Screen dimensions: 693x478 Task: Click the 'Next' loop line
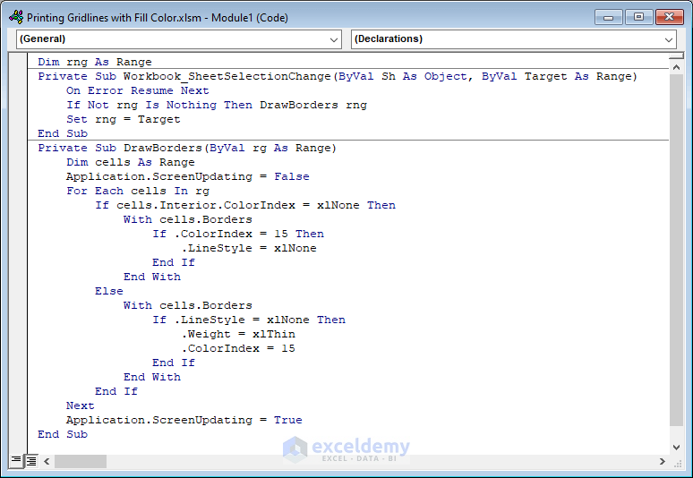(x=80, y=405)
